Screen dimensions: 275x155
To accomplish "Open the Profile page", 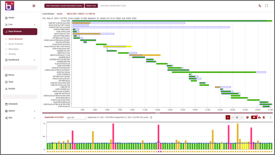I will [x=12, y=89].
